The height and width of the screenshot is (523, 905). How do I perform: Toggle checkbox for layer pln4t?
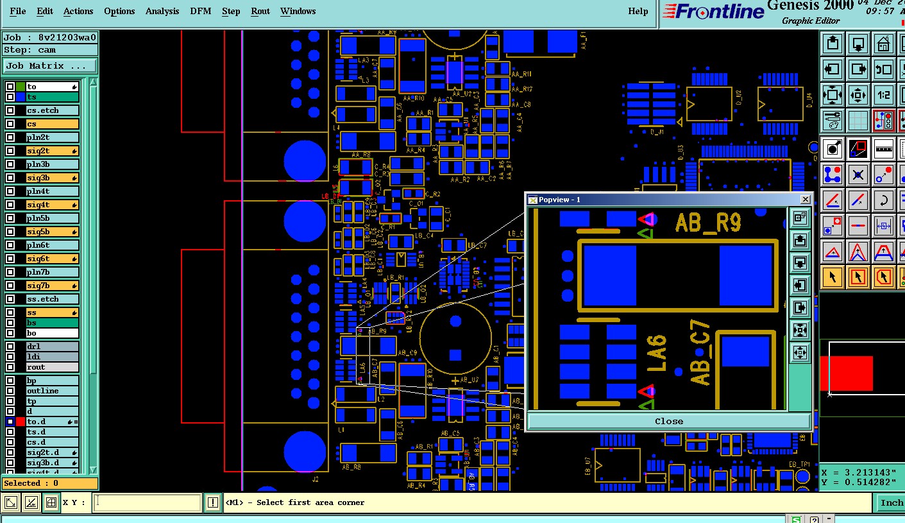[x=10, y=191]
